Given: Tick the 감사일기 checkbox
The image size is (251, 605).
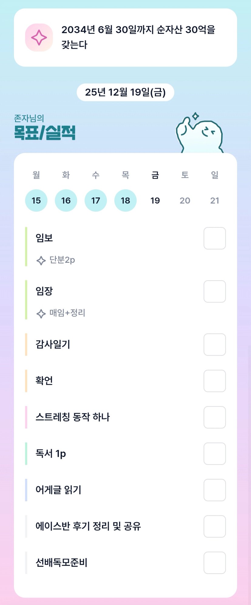Looking at the screenshot, I should coord(215,344).
